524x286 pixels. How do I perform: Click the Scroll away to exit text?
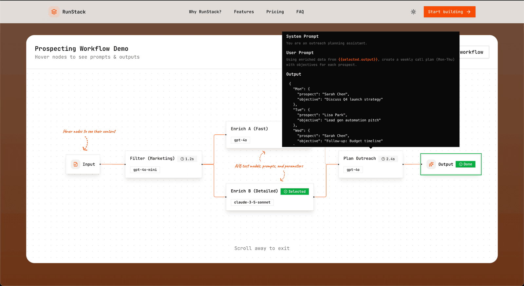(262, 248)
